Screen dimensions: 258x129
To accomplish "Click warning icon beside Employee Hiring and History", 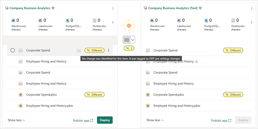I will tap(196, 61).
